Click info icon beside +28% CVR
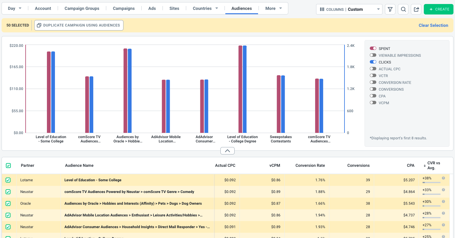The width and height of the screenshot is (455, 238). click(x=443, y=213)
